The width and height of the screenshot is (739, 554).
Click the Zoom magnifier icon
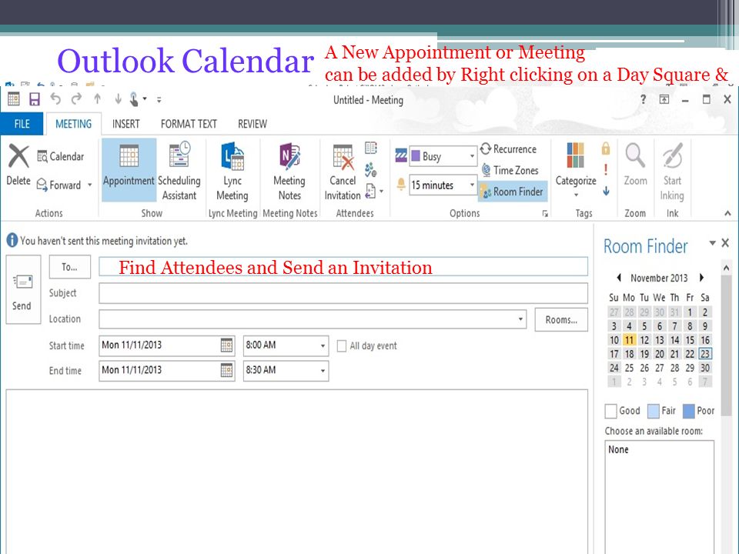point(635,155)
